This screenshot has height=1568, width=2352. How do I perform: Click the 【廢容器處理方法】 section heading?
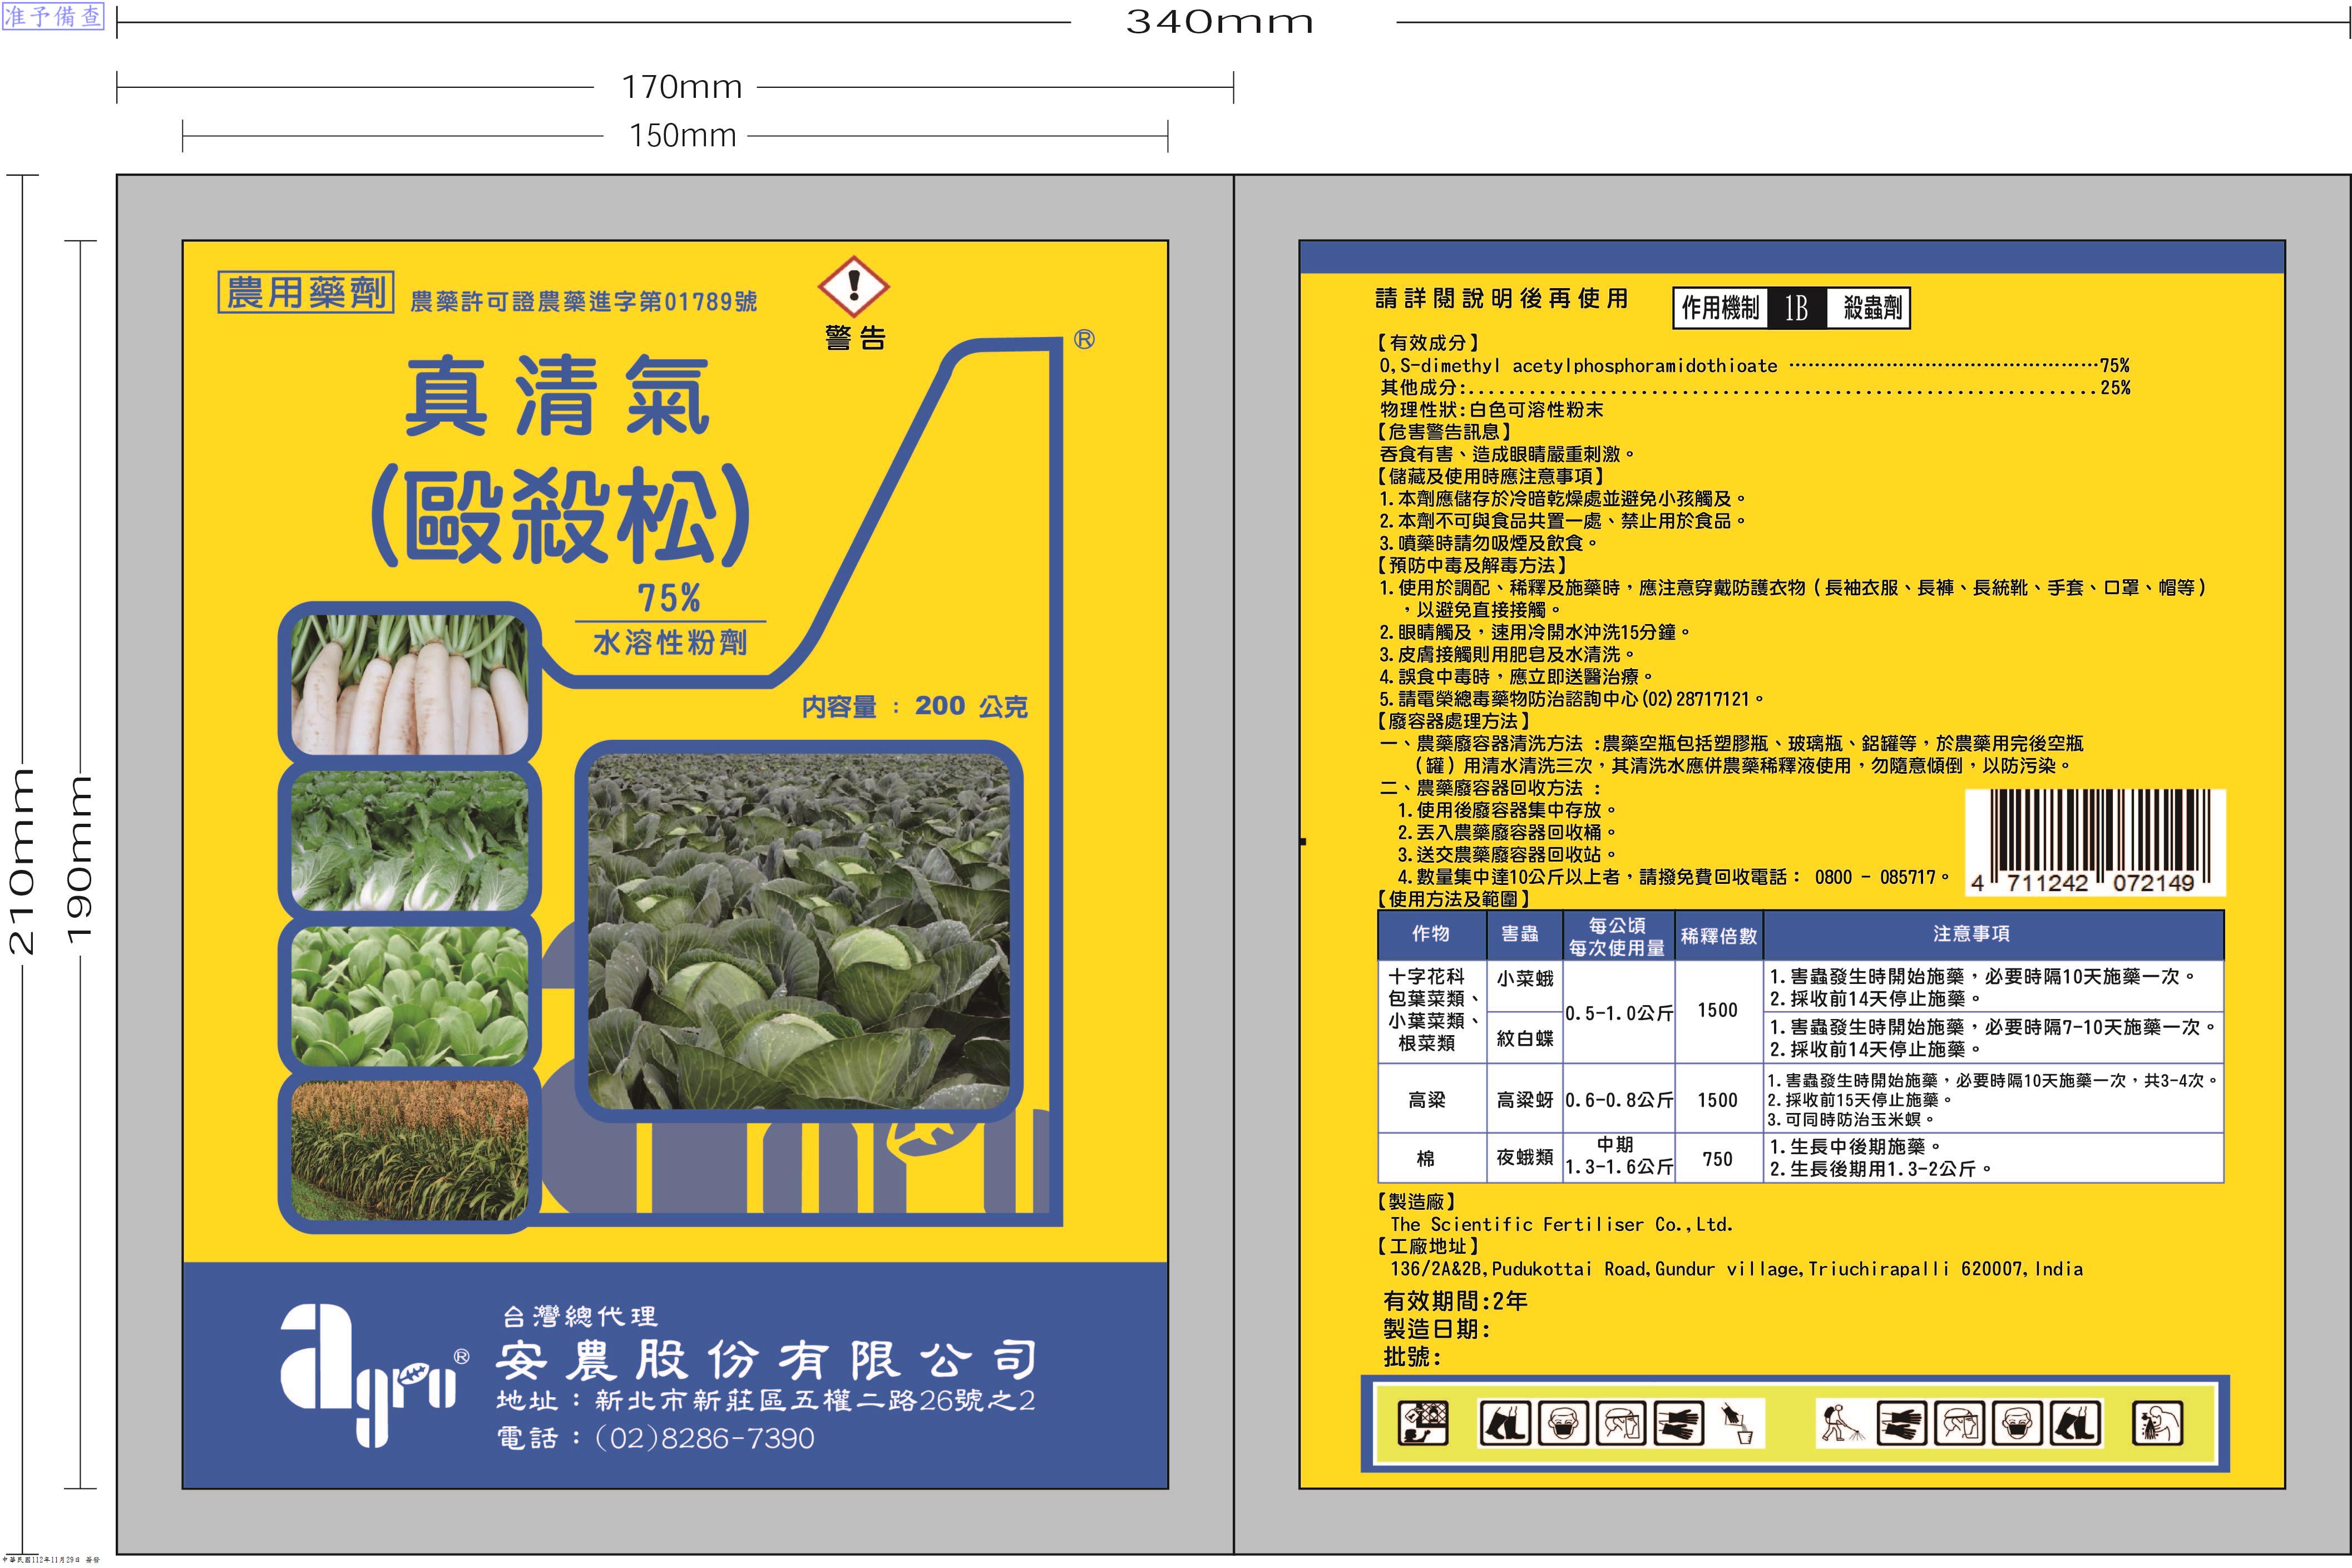(1455, 721)
